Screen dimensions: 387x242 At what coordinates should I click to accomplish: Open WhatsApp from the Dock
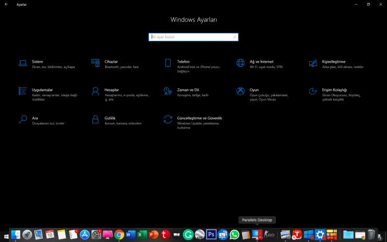[234, 235]
